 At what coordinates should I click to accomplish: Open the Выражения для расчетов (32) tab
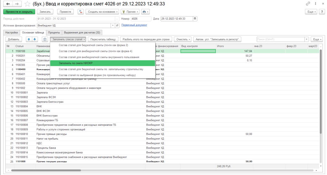(x=82, y=32)
